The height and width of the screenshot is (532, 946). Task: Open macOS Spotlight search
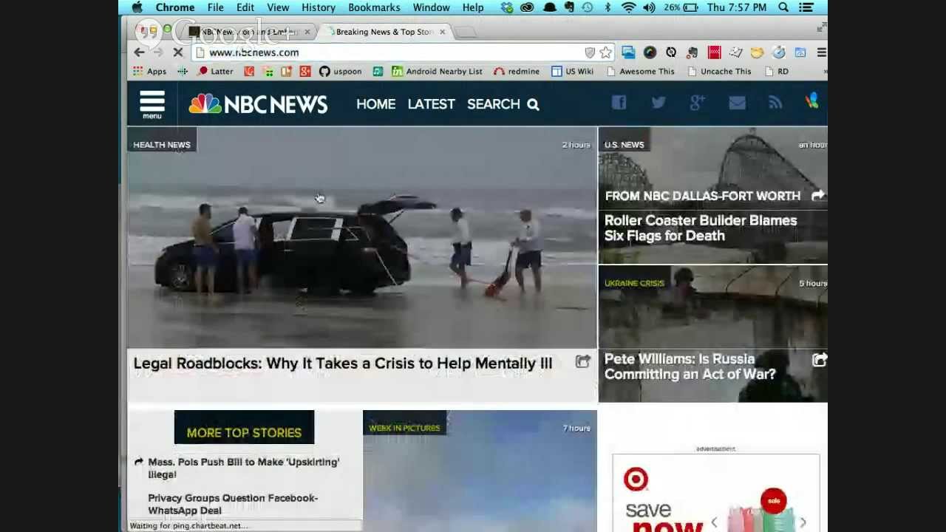pos(783,7)
